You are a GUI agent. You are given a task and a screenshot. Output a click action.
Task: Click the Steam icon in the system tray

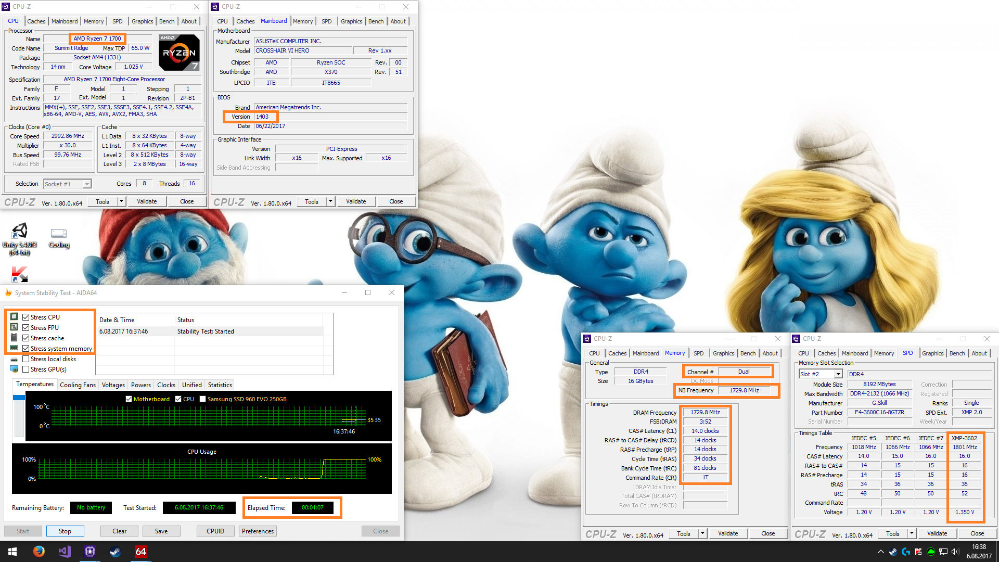893,552
